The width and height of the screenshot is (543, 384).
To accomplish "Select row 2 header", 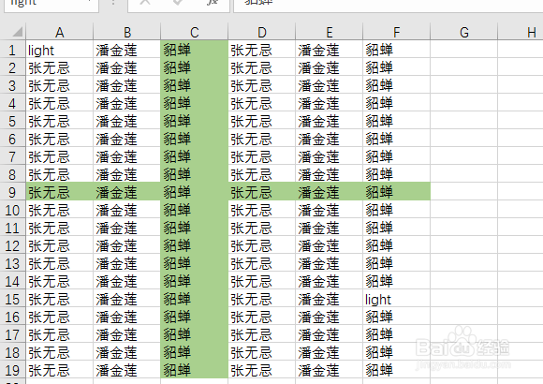I will 13,67.
